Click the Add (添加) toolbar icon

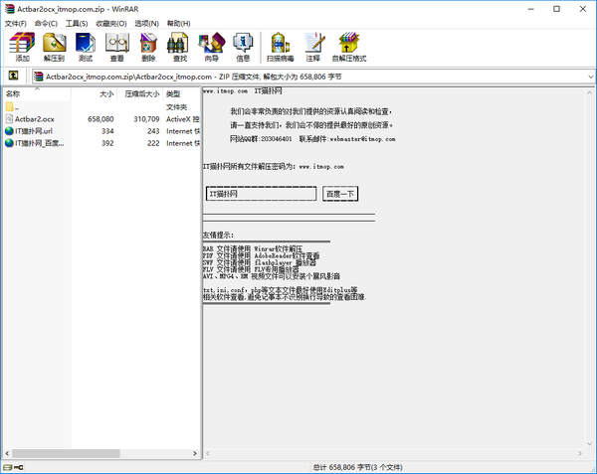[x=22, y=47]
